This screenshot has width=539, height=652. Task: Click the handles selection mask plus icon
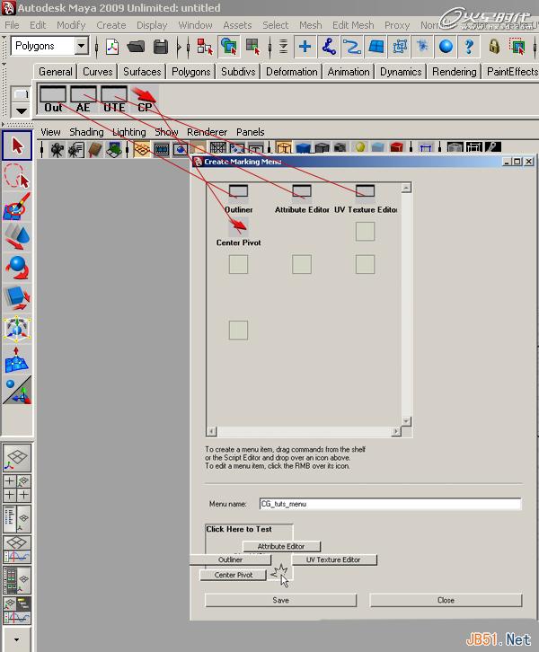pyautogui.click(x=305, y=46)
